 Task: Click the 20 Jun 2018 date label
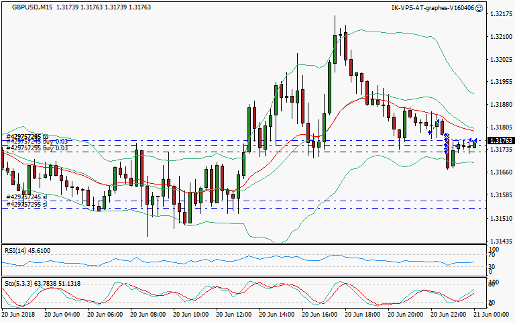click(x=18, y=315)
